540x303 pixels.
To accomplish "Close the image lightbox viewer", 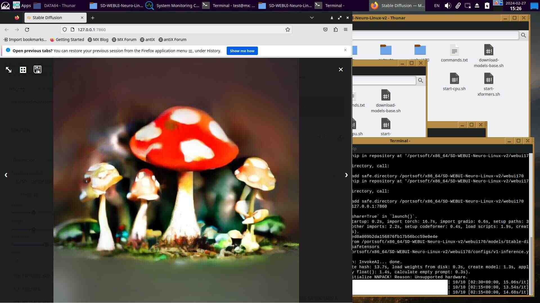I will [x=341, y=69].
